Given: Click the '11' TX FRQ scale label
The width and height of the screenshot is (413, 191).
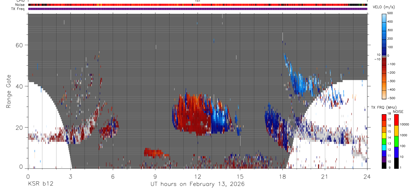Looking at the screenshot, I should coord(389,156).
